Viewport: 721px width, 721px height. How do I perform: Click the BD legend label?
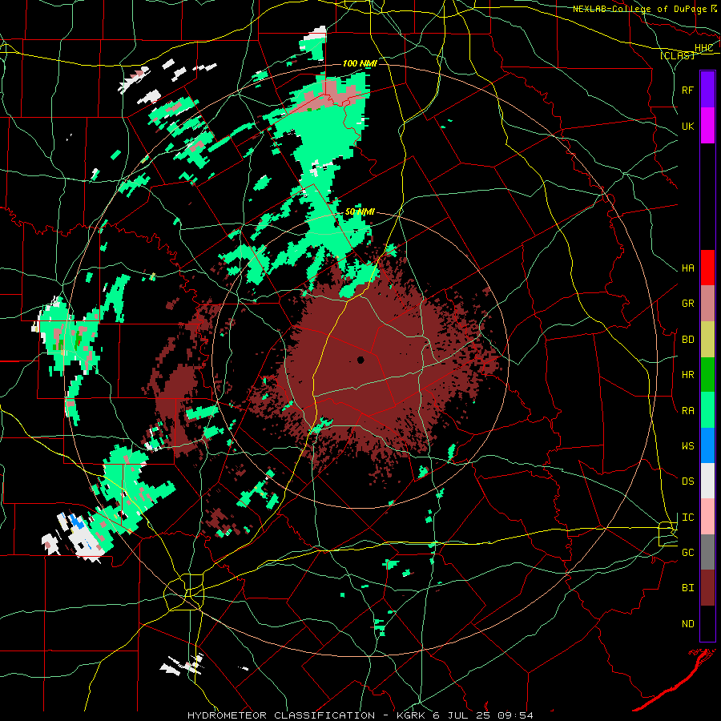[687, 340]
